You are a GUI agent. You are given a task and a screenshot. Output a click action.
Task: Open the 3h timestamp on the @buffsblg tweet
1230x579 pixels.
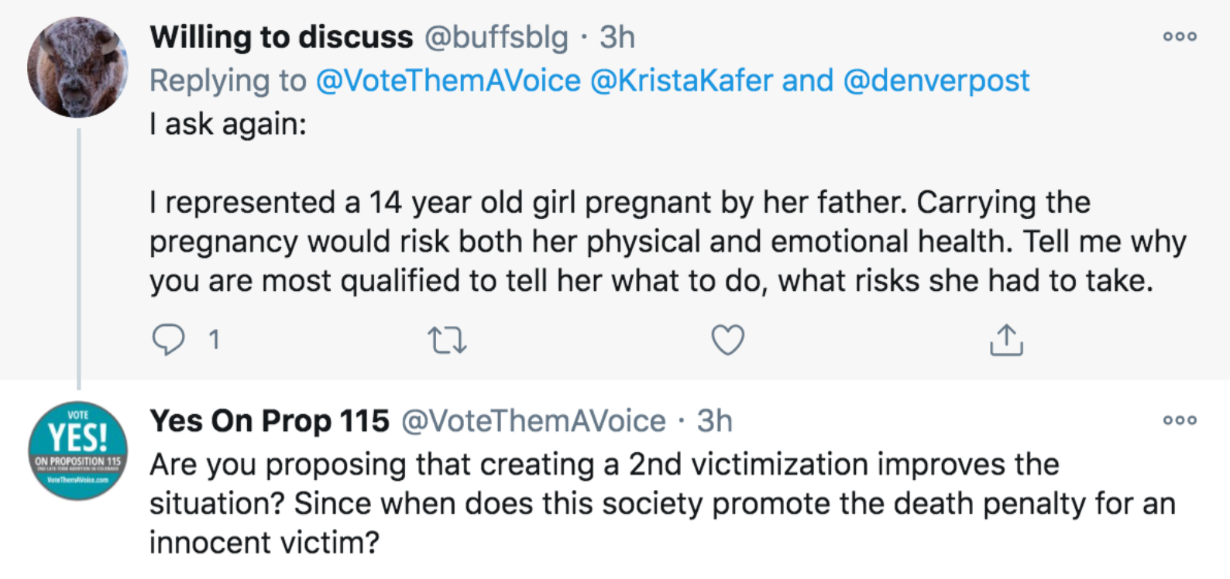point(617,37)
